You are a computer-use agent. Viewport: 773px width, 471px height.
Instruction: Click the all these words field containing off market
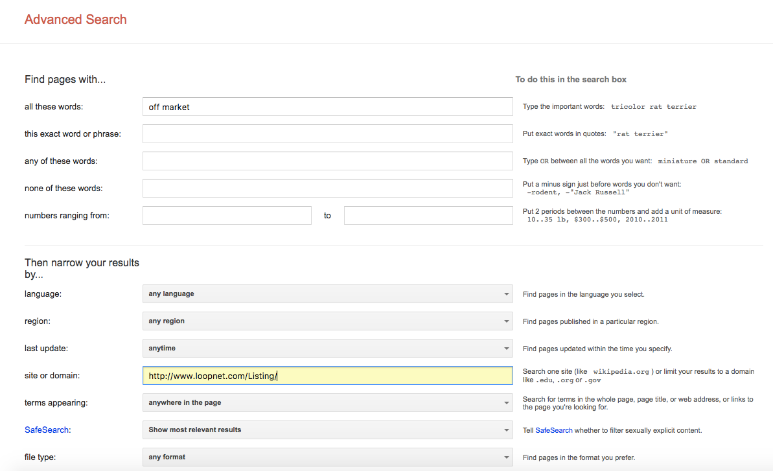click(x=327, y=106)
